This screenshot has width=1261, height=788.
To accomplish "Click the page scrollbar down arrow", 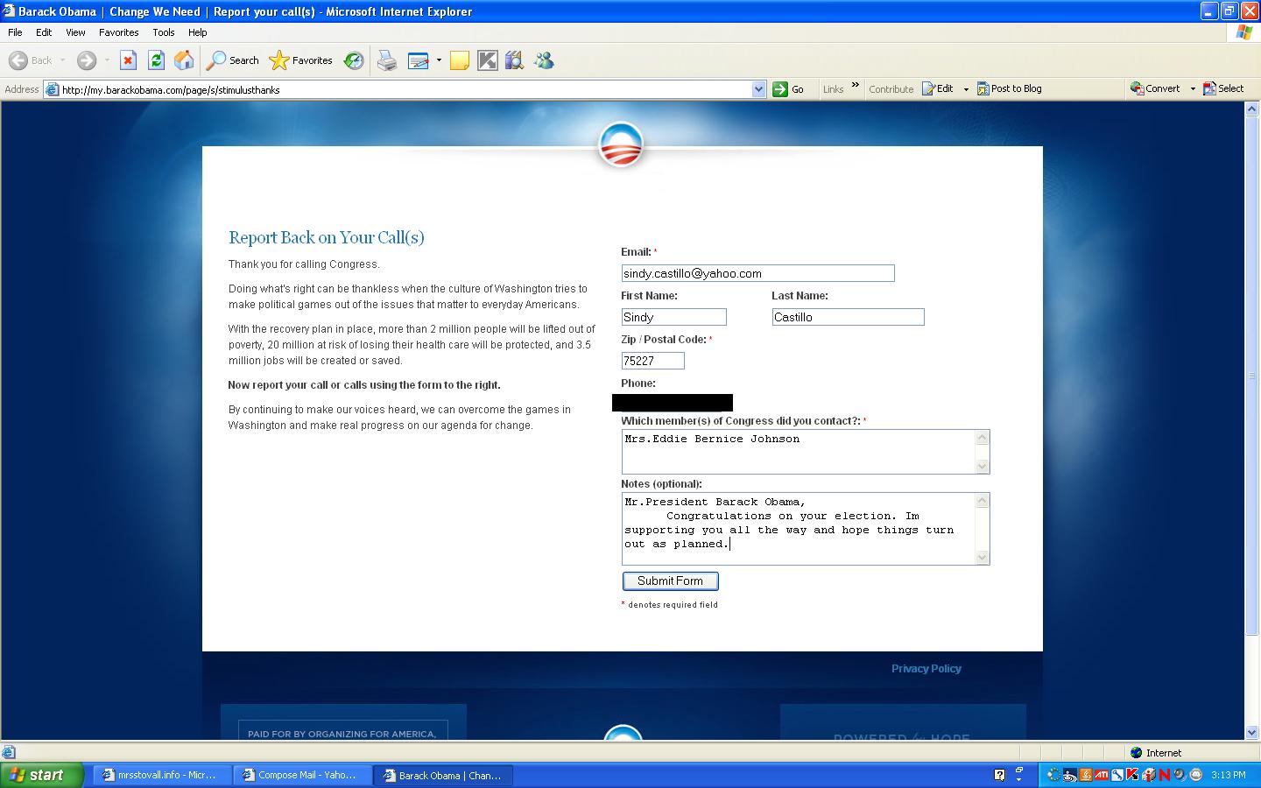I will [x=1252, y=732].
